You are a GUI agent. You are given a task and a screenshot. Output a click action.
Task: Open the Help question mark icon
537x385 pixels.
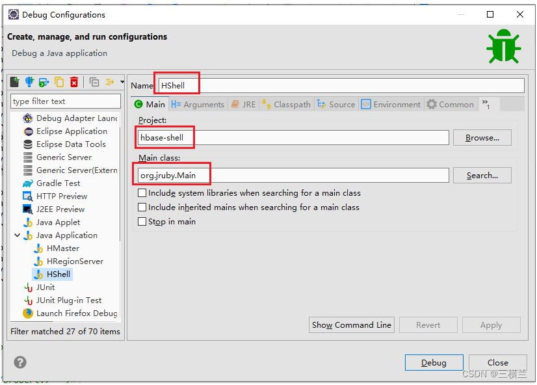20,363
